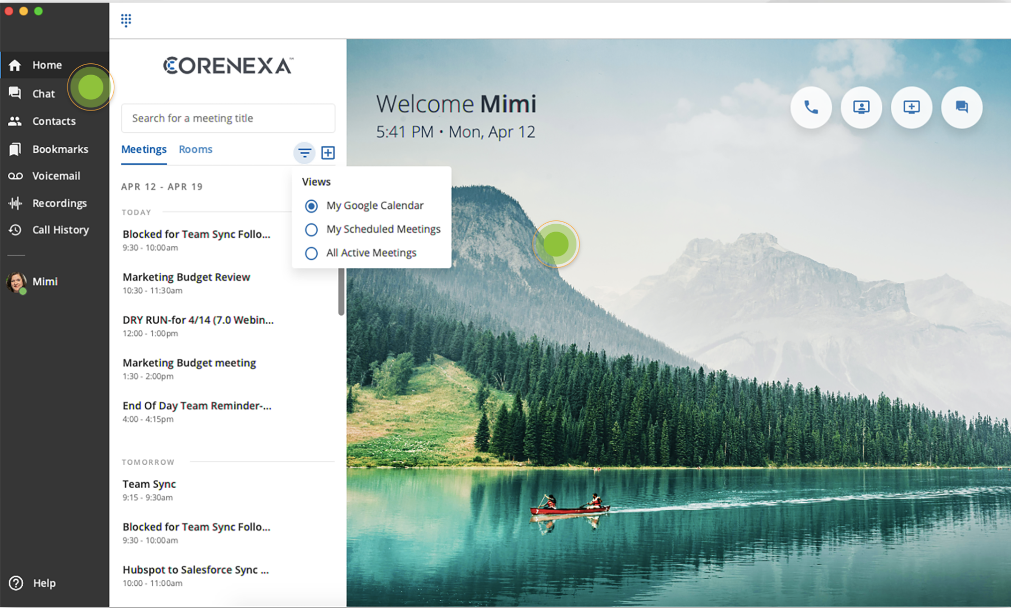Click the phone call quick action button
The width and height of the screenshot is (1011, 608).
point(811,107)
